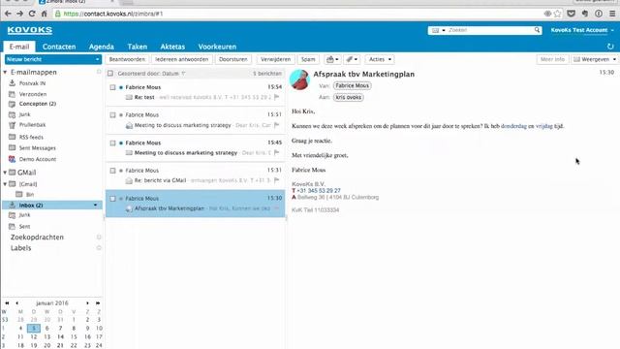
Task: Click flag icon on Re: test message
Action: pyautogui.click(x=276, y=97)
